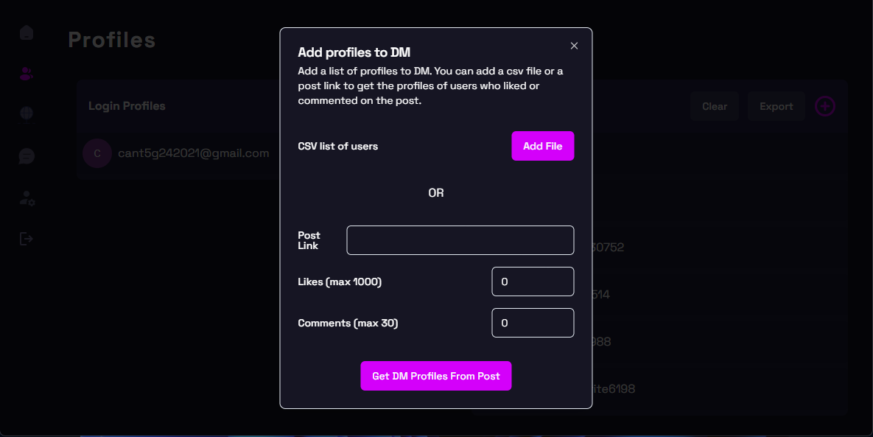Click the purple plus circle icon
Image resolution: width=873 pixels, height=437 pixels.
824,106
